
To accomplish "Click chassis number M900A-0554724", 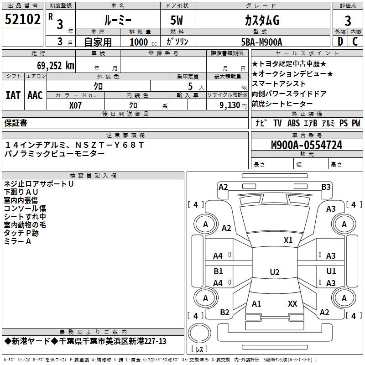I will click(x=307, y=145).
